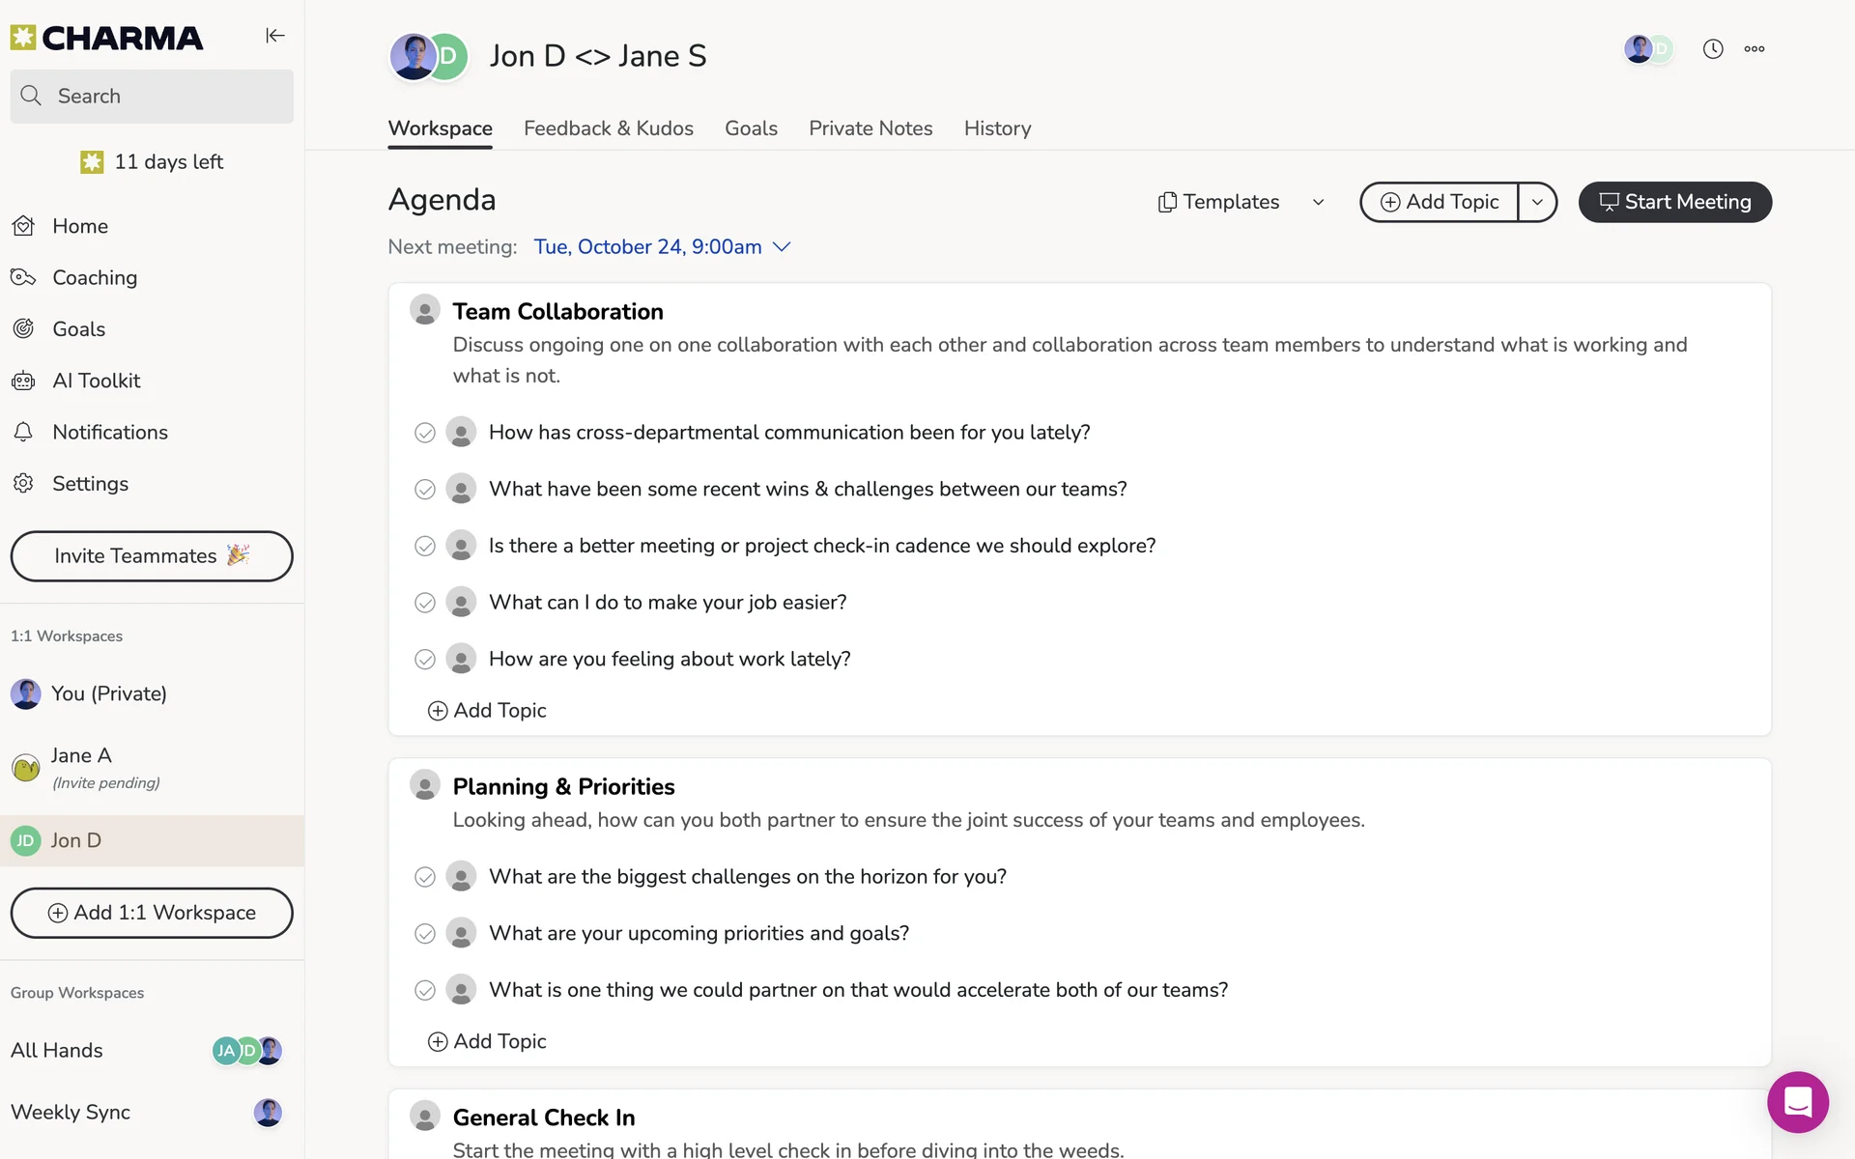Open the chat support bubble
This screenshot has width=1855, height=1159.
(1797, 1102)
